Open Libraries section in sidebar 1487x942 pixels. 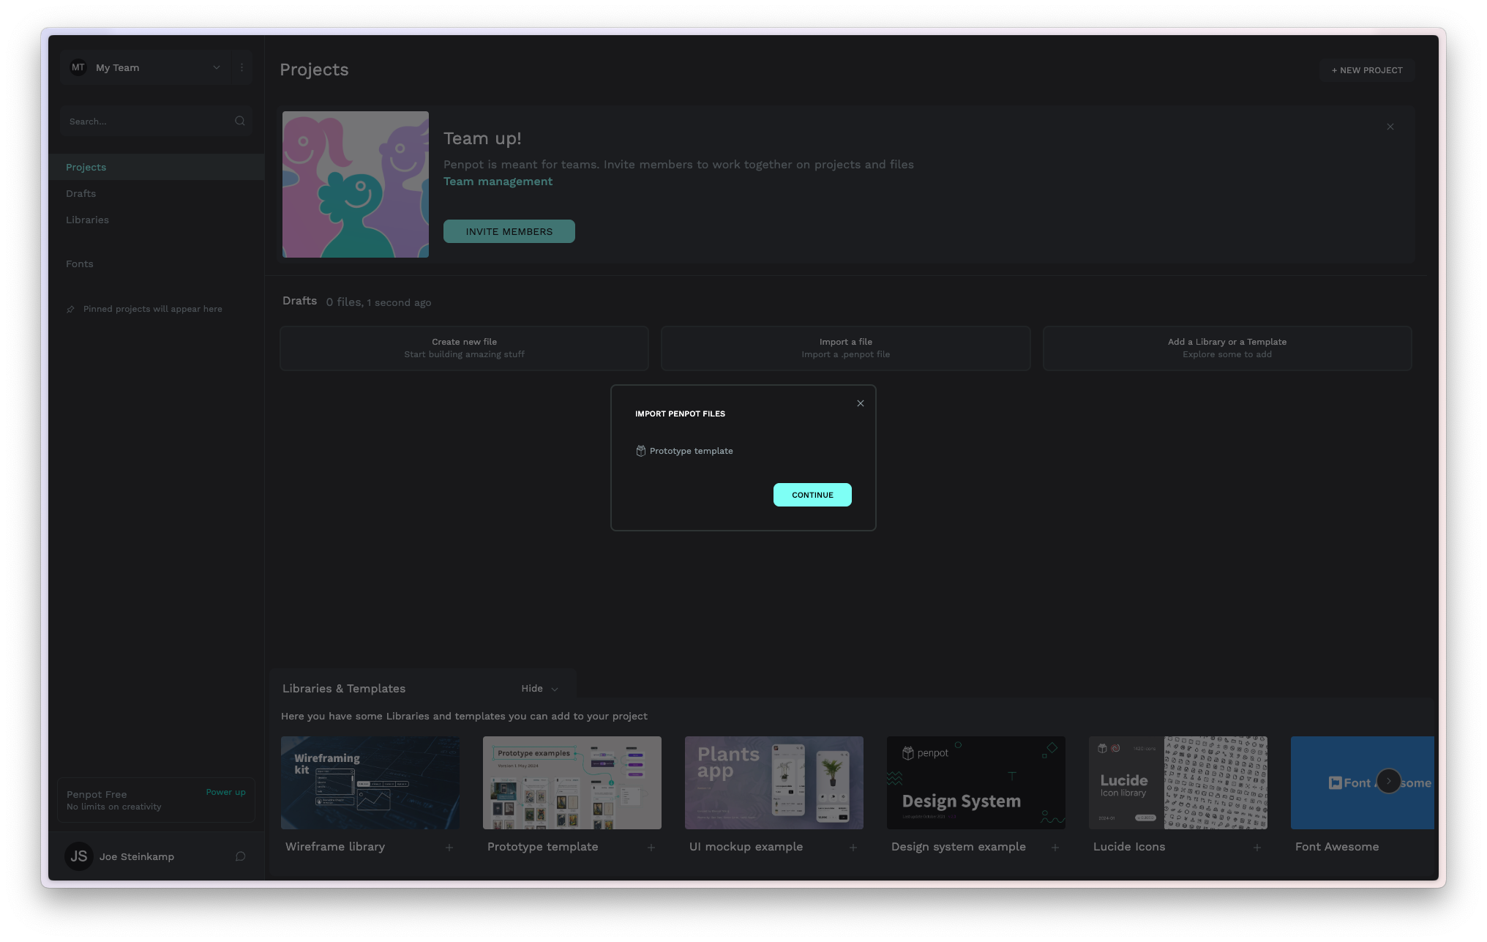(x=87, y=220)
